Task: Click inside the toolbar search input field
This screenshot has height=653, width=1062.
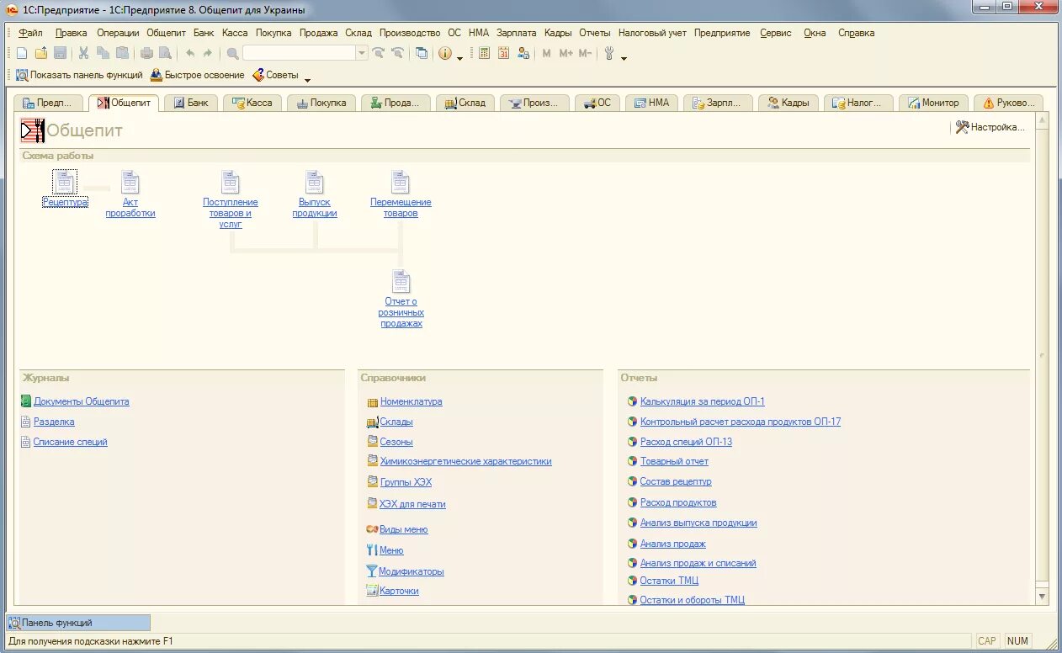Action: 300,53
